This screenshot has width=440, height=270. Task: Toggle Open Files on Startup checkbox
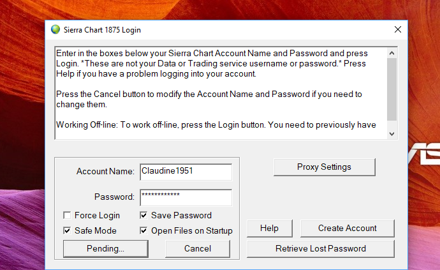point(144,230)
